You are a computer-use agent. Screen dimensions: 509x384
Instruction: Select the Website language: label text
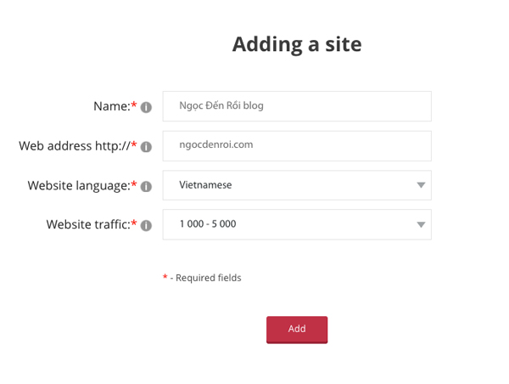pos(78,185)
